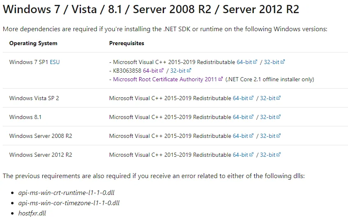Click external-link icon after Windows 7 VC++ 32-bit
Image resolution: width=348 pixels, height=222 pixels.
coord(283,62)
